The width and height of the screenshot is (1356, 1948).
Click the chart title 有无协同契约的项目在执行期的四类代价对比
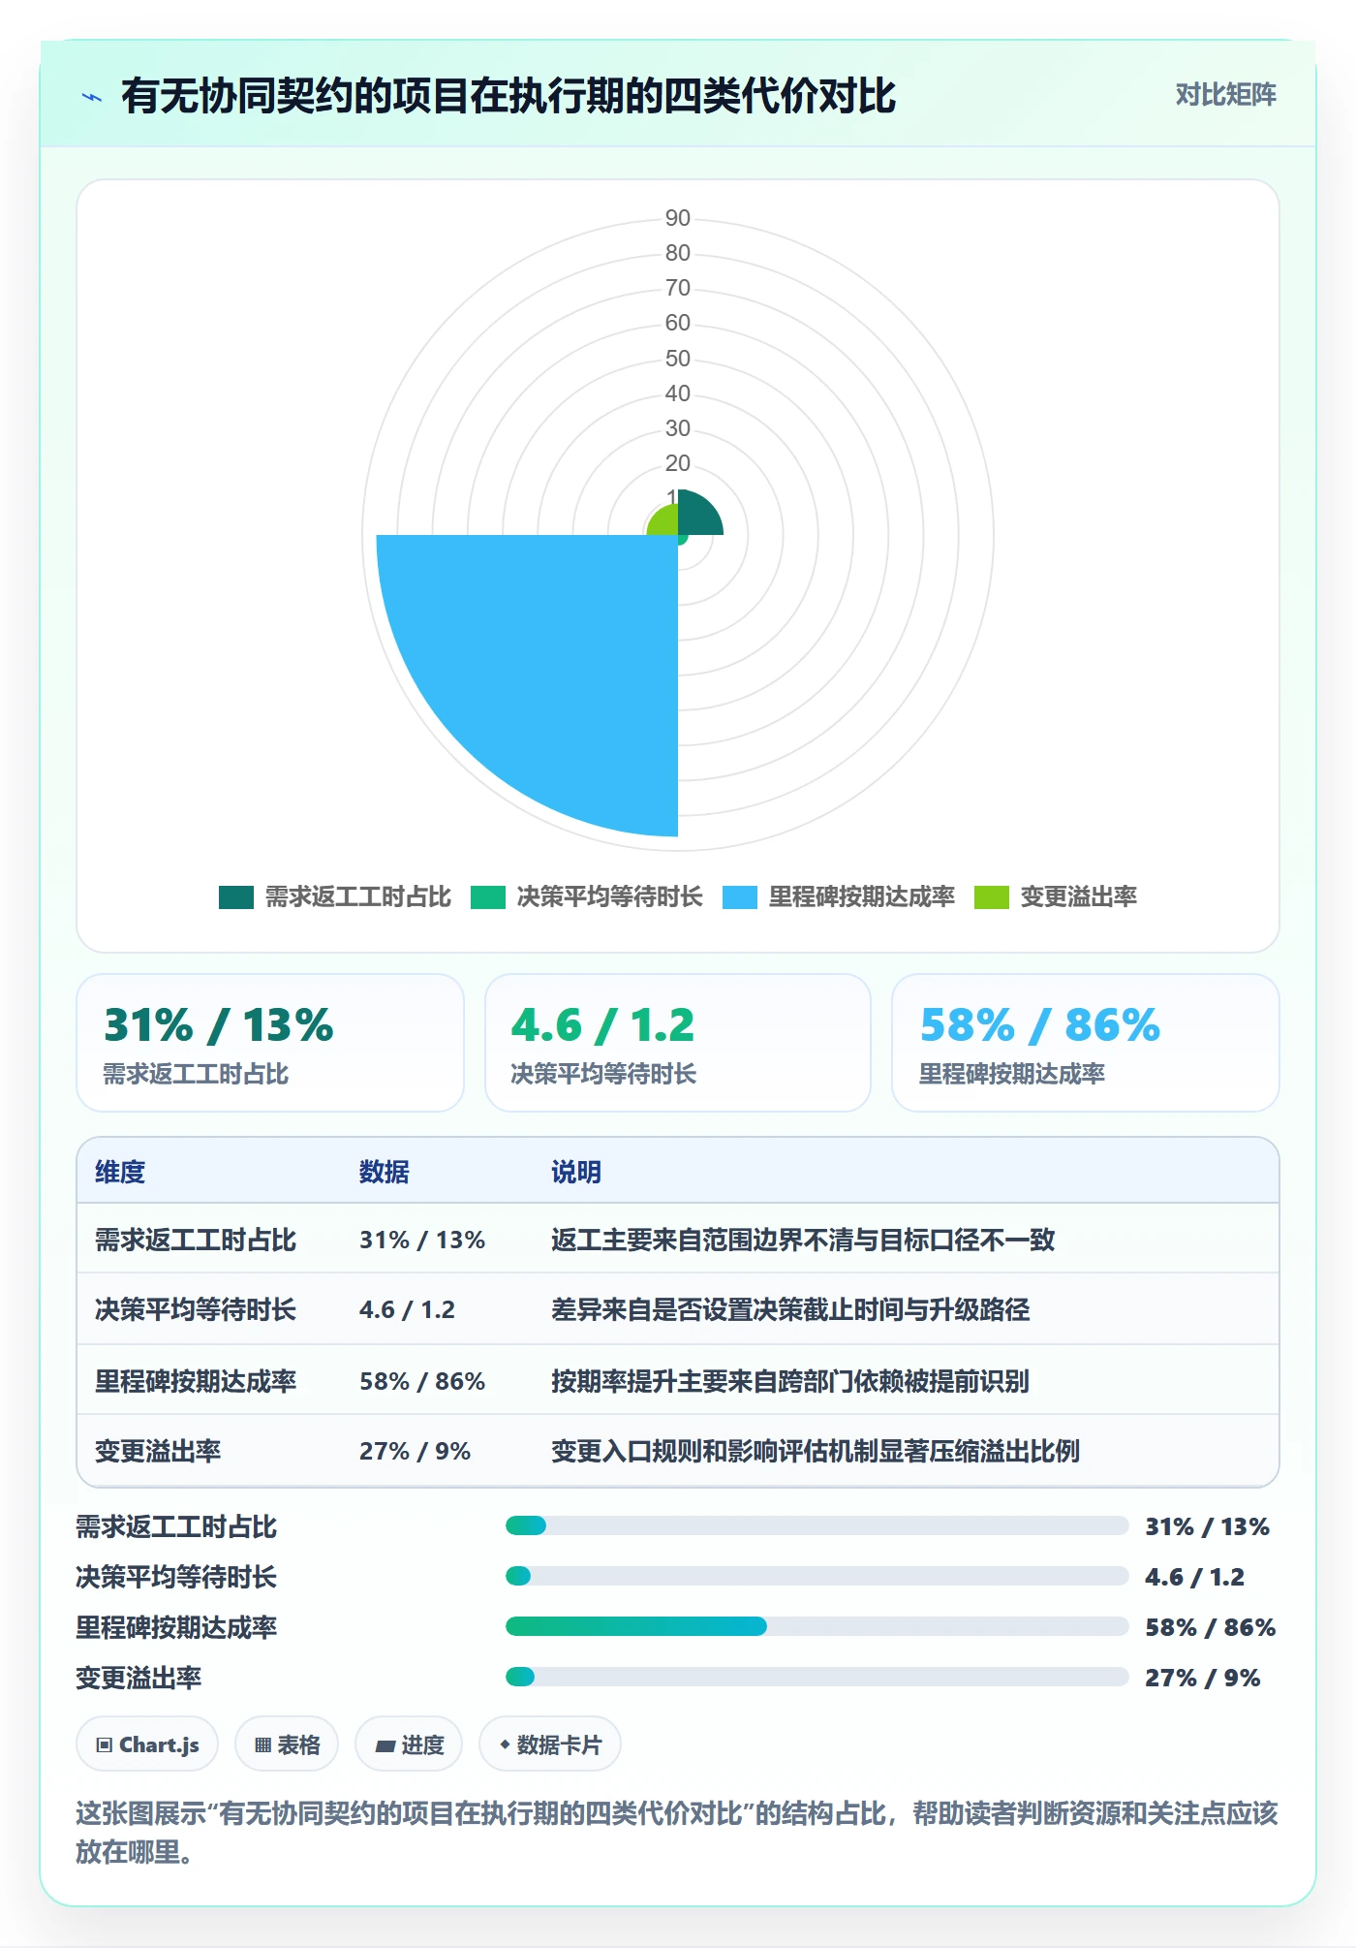508,97
